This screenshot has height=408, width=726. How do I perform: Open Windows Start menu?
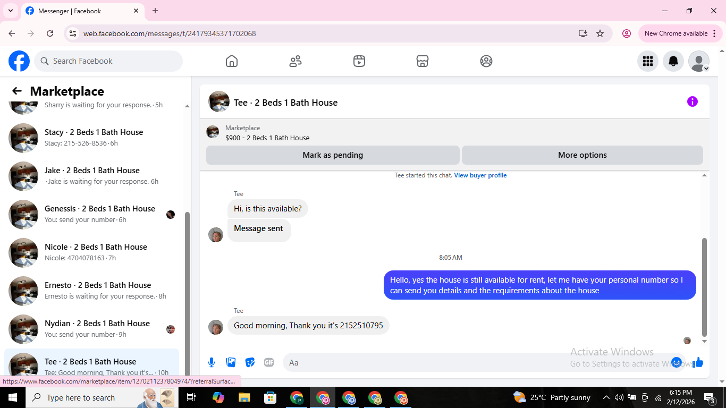point(13,397)
